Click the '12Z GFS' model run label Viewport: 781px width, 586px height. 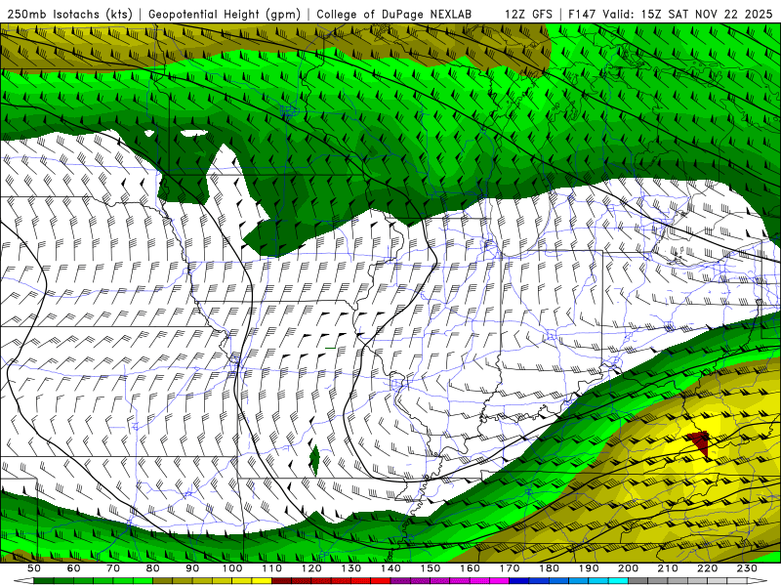point(528,14)
